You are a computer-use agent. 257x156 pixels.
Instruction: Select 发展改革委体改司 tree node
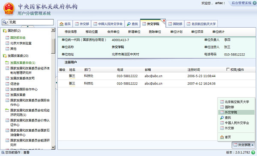[22, 78]
